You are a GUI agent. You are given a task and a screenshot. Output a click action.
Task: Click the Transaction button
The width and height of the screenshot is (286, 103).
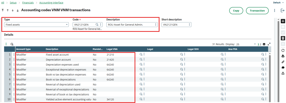[x=257, y=11]
